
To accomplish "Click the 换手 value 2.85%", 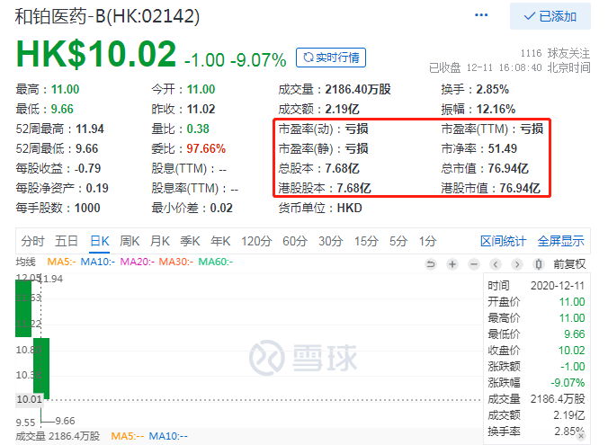I will pos(493,90).
